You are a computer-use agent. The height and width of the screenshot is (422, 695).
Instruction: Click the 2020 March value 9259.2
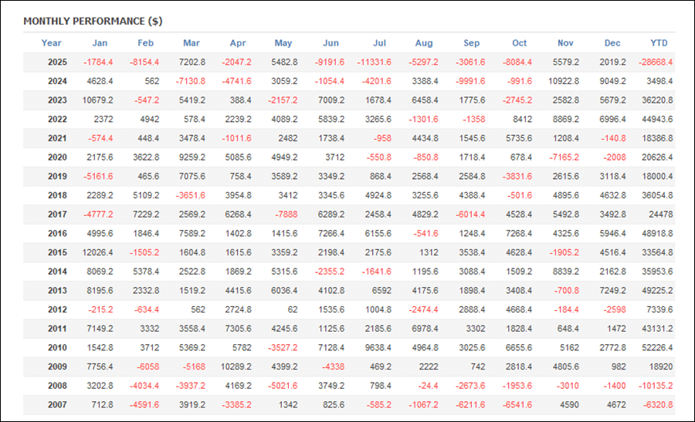pos(189,157)
